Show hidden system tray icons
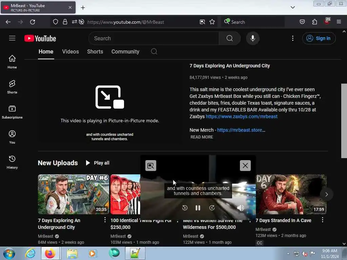The width and height of the screenshot is (347, 260). coord(288,254)
